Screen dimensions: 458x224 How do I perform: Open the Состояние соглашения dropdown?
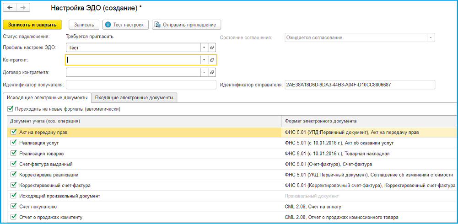430,37
